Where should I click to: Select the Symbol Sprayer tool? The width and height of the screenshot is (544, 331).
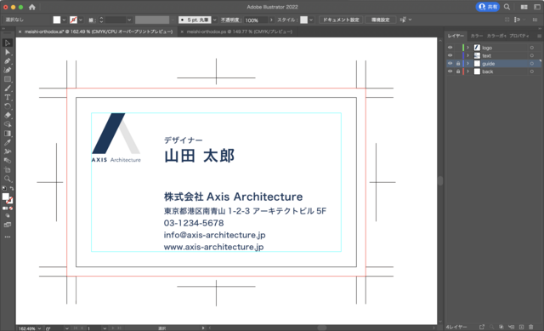(8, 151)
